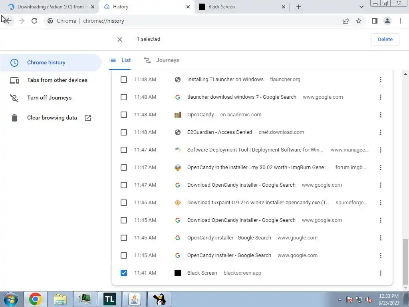This screenshot has width=409, height=307.
Task: Open actions menu for tuxpaint download entry
Action: [x=381, y=203]
